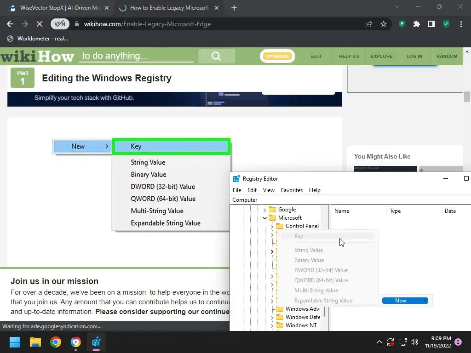This screenshot has height=353, width=471.
Task: Open the EDIT link in wikiHow header
Action: (316, 56)
